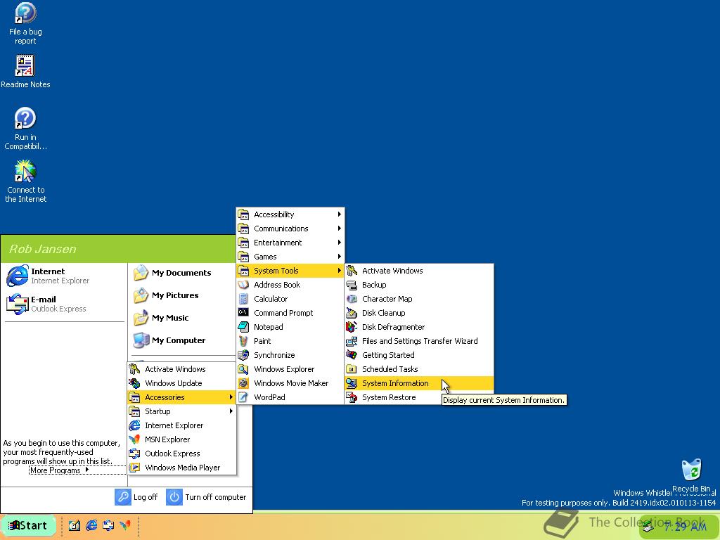Open My Computer icon
This screenshot has height=540, width=720.
[141, 340]
